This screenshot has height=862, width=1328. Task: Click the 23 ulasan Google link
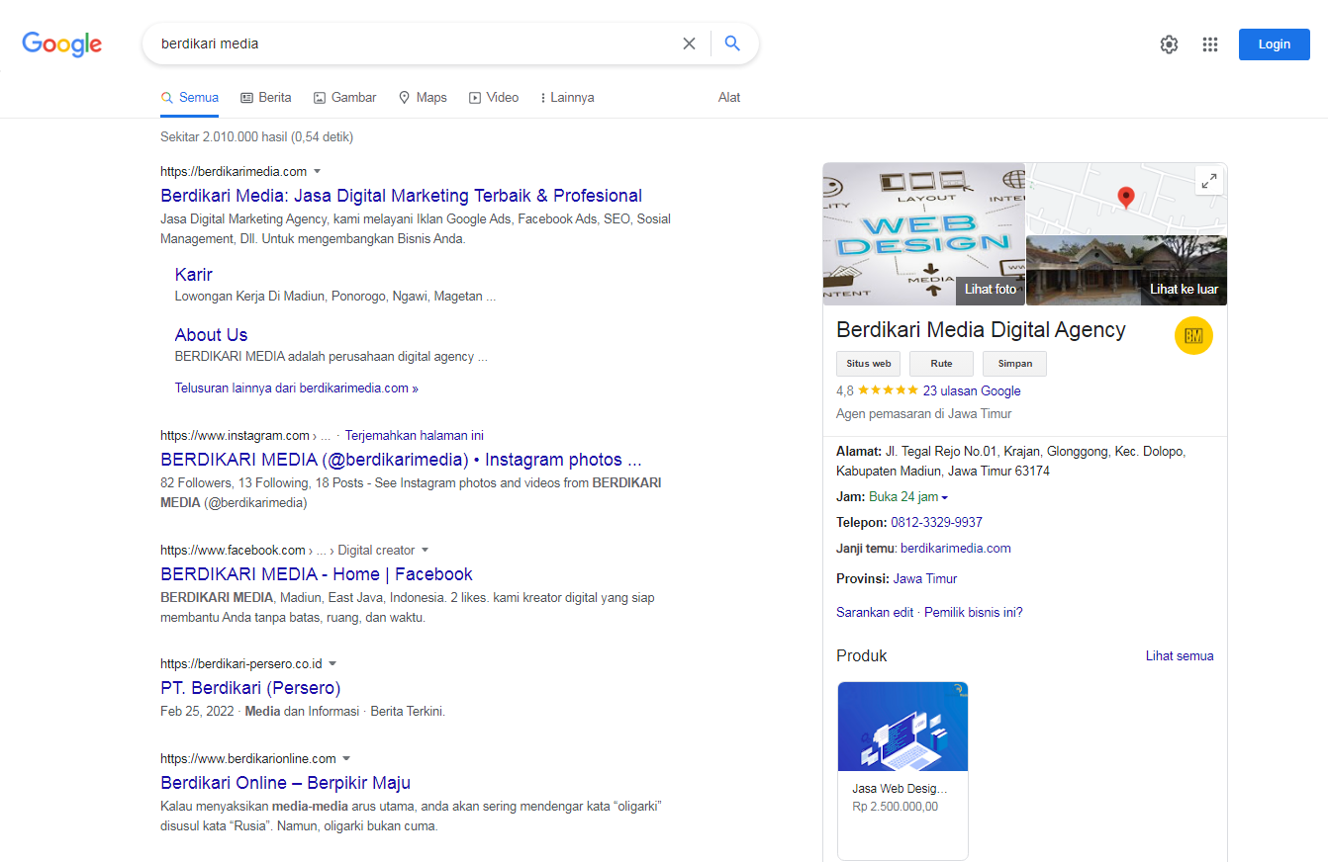point(972,391)
